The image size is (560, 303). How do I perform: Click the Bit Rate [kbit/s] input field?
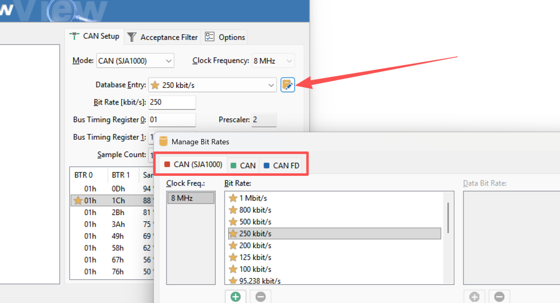[172, 102]
